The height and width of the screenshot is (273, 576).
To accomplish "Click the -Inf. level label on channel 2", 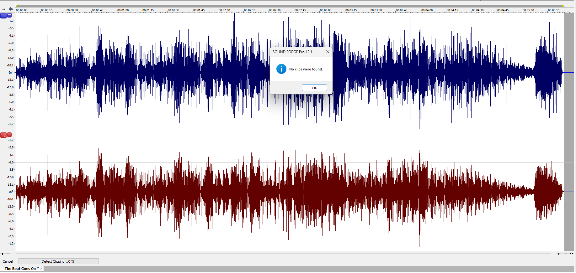I will (x=11, y=192).
